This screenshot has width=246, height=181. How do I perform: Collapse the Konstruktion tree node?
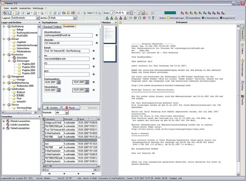pos(4,54)
